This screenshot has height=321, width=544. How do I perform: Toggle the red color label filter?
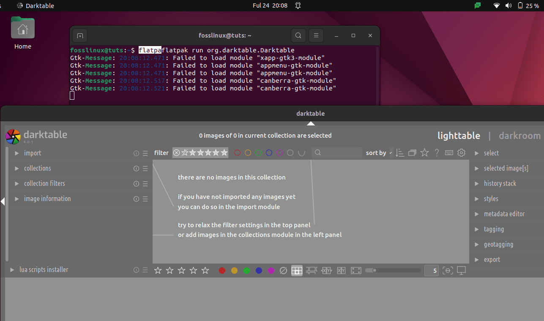[x=237, y=152]
